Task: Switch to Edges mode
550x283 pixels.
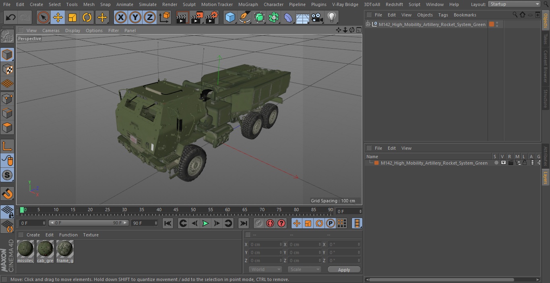Action: pyautogui.click(x=7, y=113)
